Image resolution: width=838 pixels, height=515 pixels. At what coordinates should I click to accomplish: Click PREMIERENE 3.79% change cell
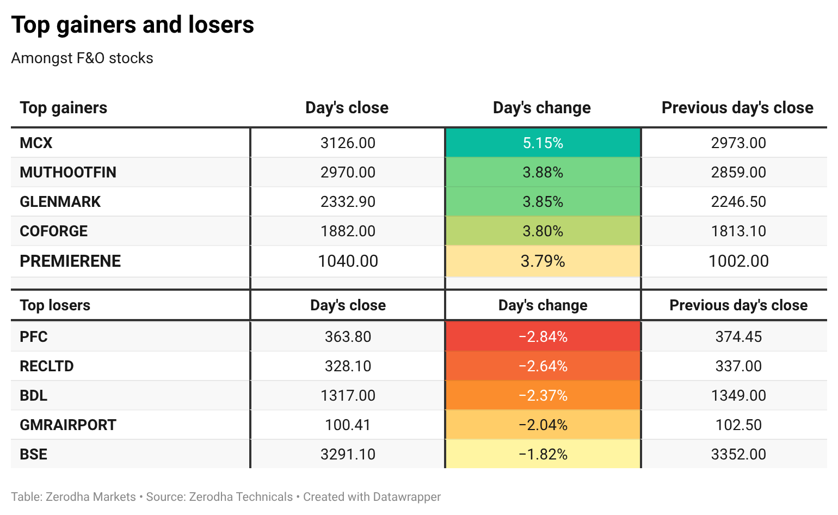[543, 261]
